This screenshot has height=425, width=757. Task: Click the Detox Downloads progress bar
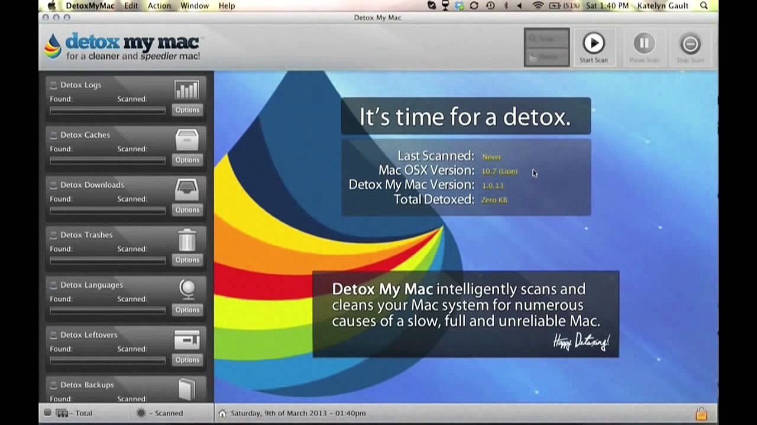pyautogui.click(x=108, y=211)
